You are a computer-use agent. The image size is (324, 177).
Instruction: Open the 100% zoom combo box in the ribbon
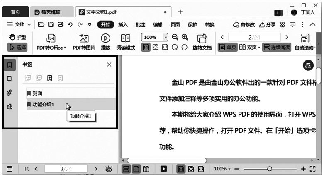pyautogui.click(x=154, y=37)
